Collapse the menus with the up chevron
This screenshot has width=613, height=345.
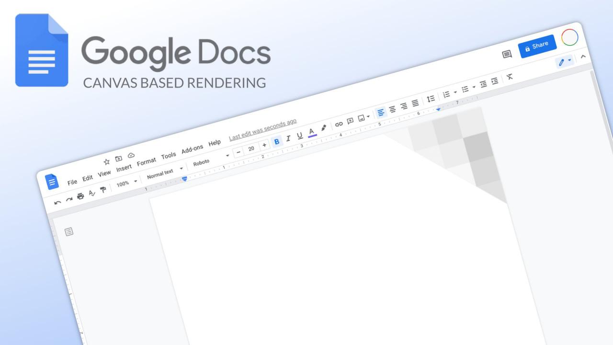(583, 56)
